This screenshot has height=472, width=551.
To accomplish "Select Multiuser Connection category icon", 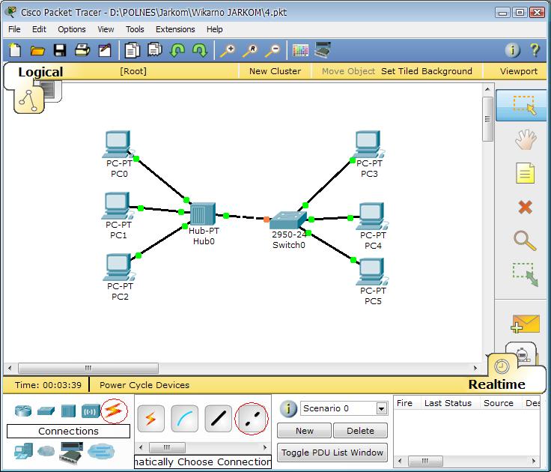I will (101, 451).
